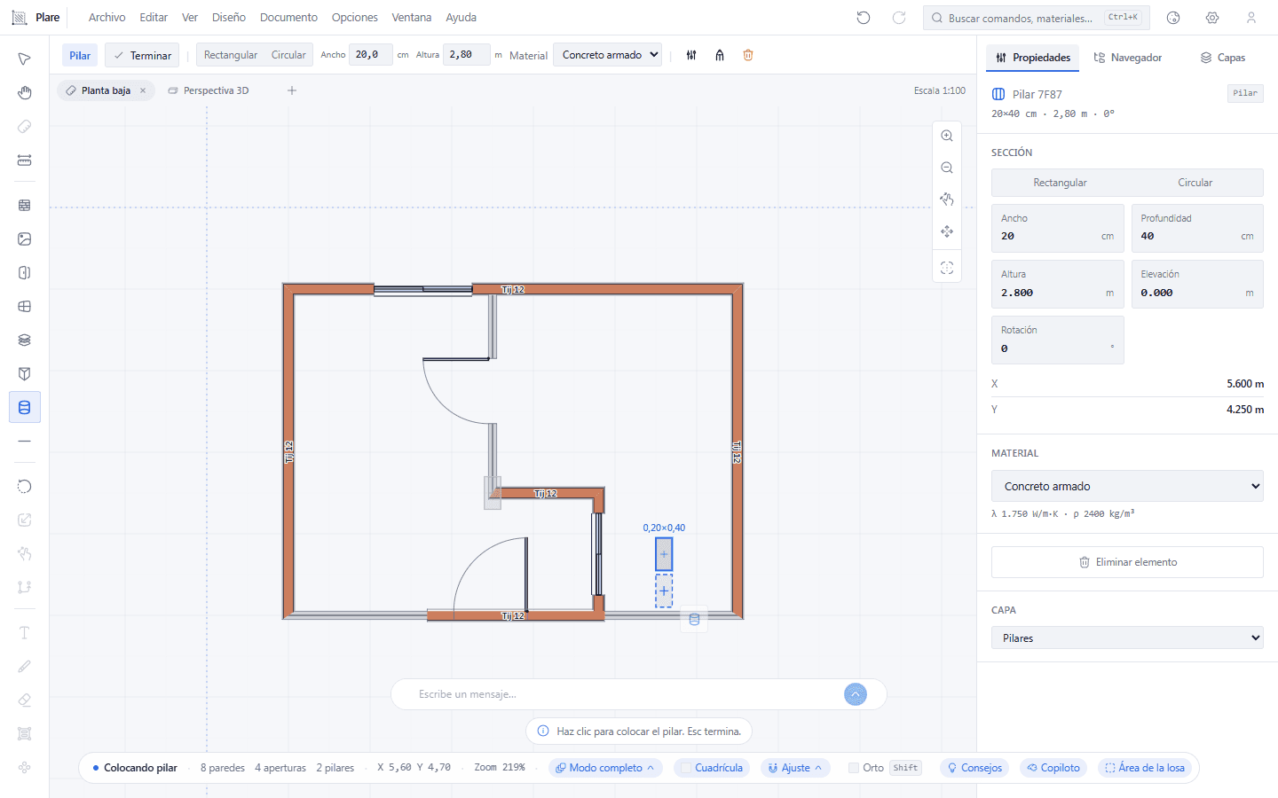Click the undo arrow
1278x798 pixels.
864,18
